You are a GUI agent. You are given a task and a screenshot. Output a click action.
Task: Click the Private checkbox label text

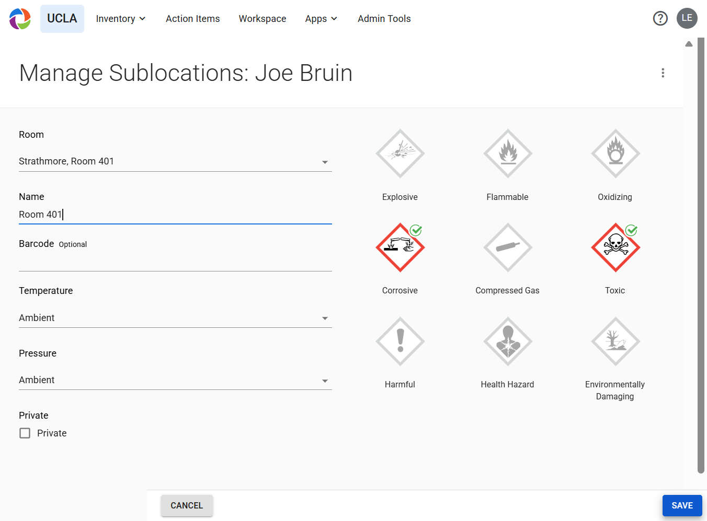pyautogui.click(x=52, y=433)
